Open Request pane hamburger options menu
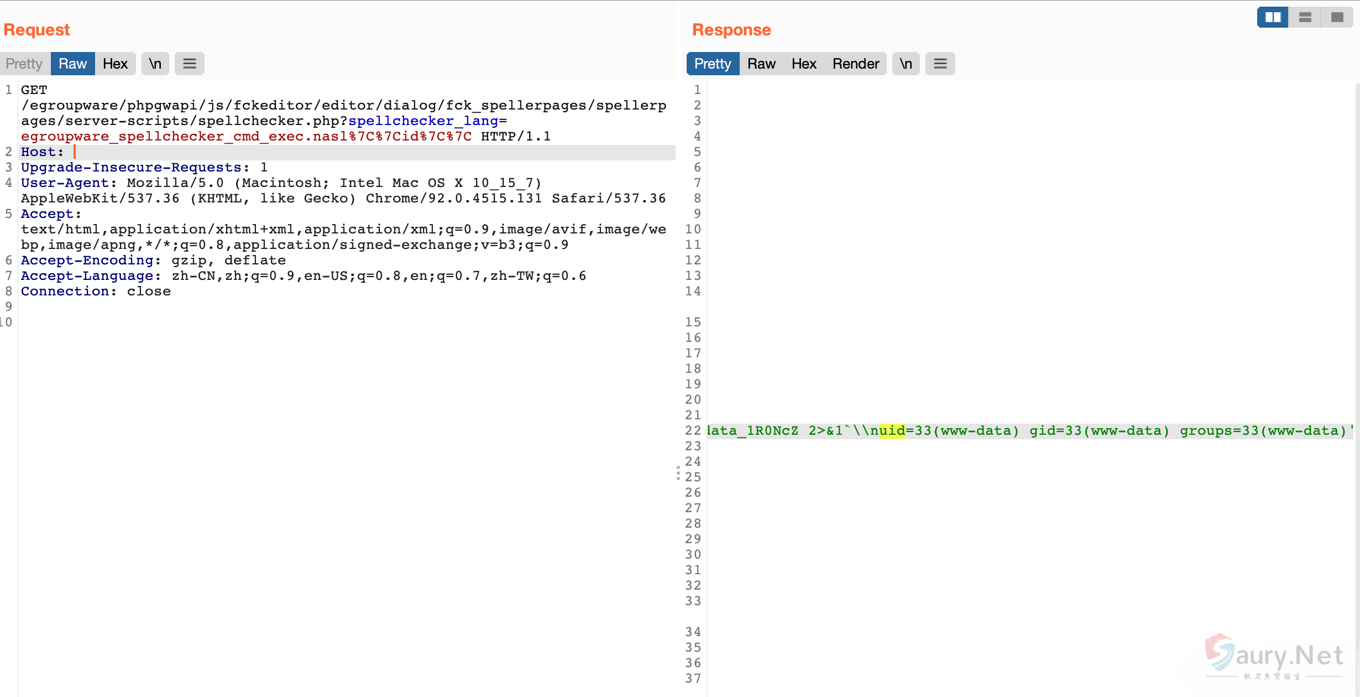 coord(190,64)
